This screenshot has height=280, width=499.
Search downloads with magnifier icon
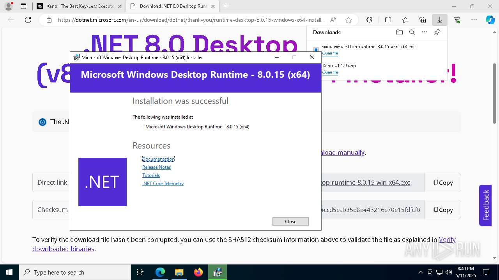click(x=412, y=32)
